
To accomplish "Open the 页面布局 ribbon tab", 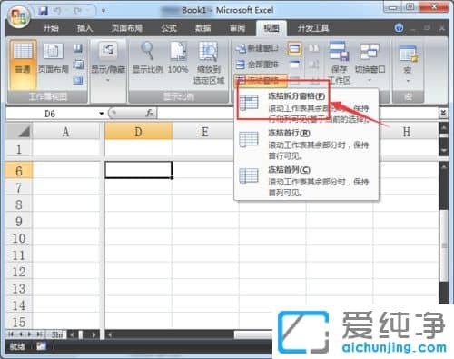I will [127, 28].
